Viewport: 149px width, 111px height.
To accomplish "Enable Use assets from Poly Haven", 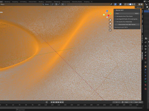I will [115, 16].
